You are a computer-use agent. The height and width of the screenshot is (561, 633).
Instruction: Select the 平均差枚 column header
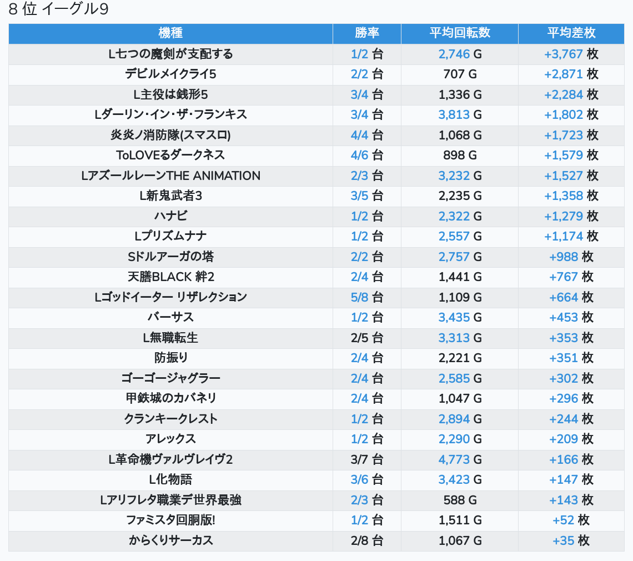(571, 33)
